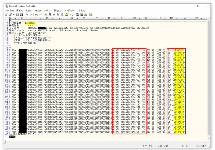The height and width of the screenshot is (150, 215).
Task: Click the vertical scrollbar up arrow
Action: click(209, 20)
